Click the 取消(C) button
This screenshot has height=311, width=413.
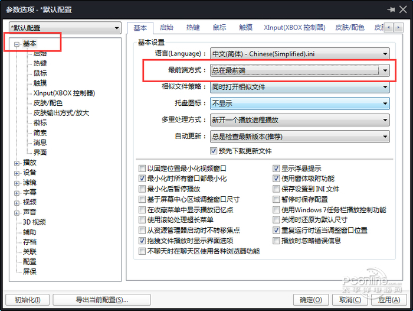click(x=350, y=300)
